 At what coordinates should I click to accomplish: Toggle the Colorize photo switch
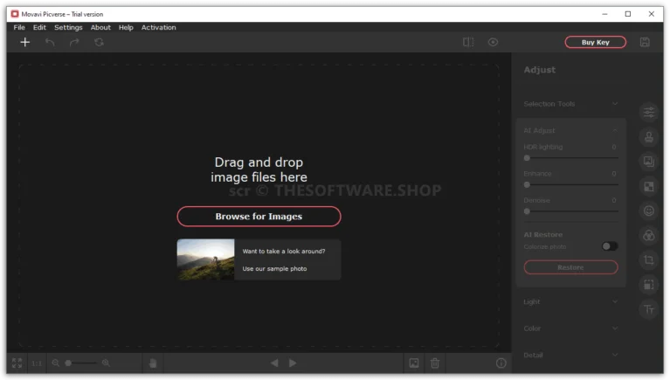[x=610, y=246]
